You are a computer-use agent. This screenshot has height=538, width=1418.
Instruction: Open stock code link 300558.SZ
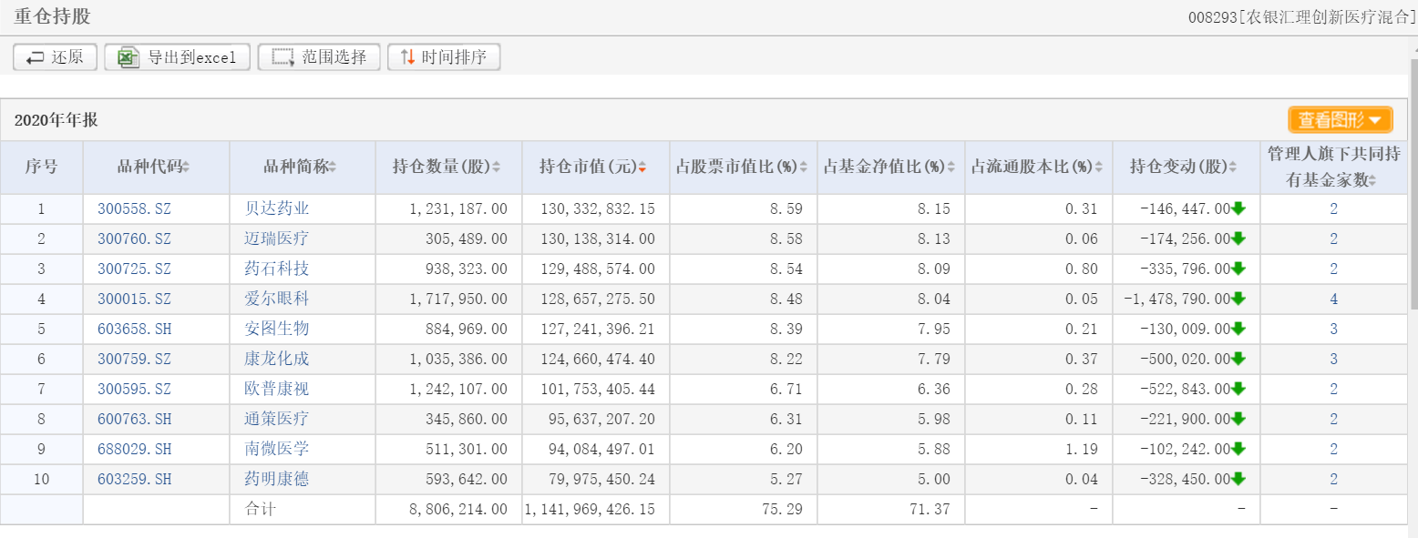[134, 208]
